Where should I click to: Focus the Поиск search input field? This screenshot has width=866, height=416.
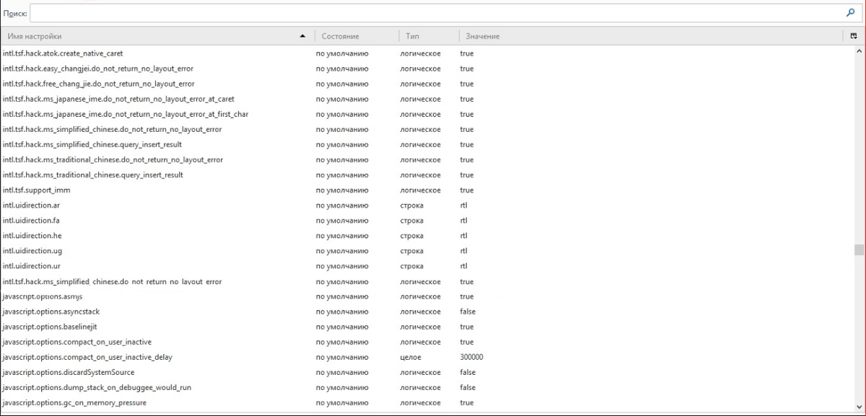tap(436, 13)
